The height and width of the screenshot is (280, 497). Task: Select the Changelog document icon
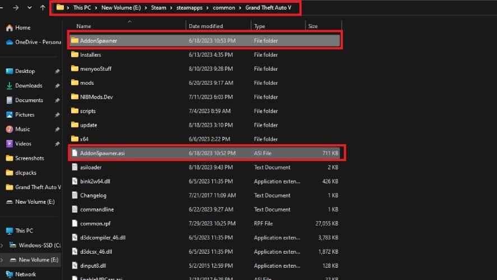click(x=75, y=195)
